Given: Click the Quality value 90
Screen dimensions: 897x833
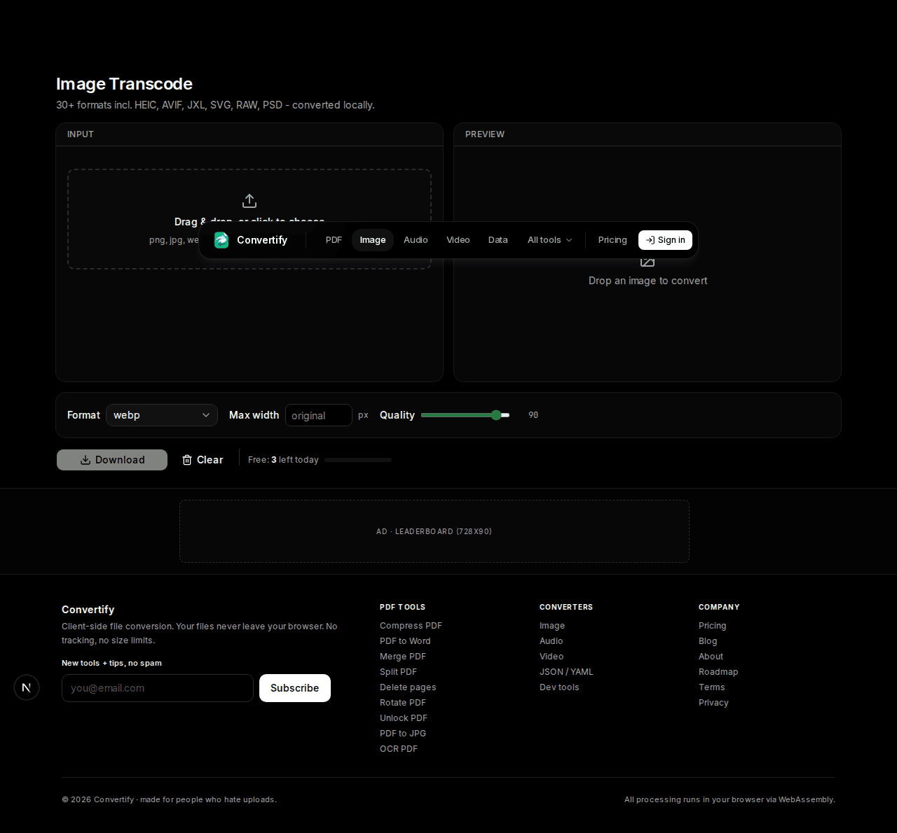Looking at the screenshot, I should click(x=533, y=415).
